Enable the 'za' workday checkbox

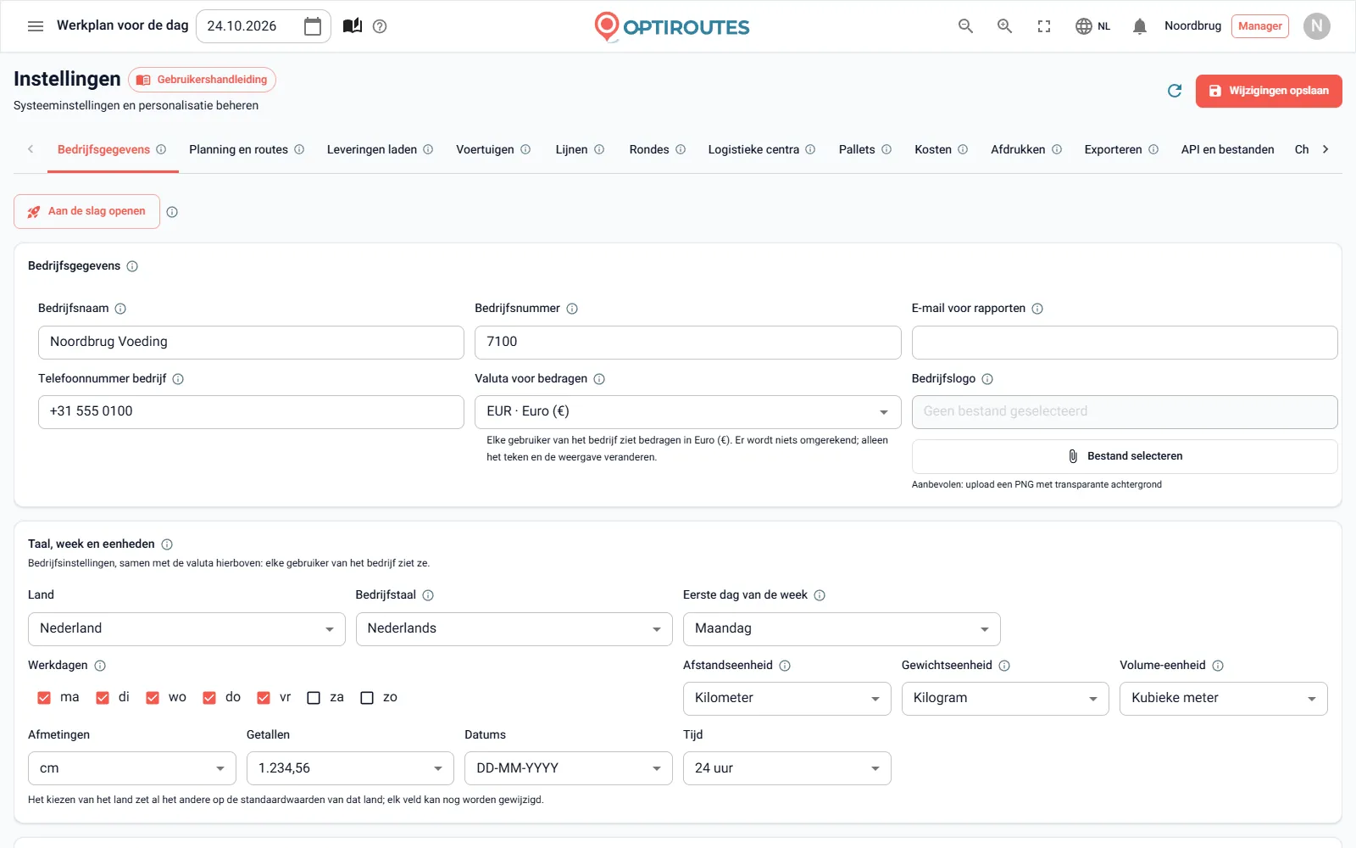pyautogui.click(x=314, y=698)
